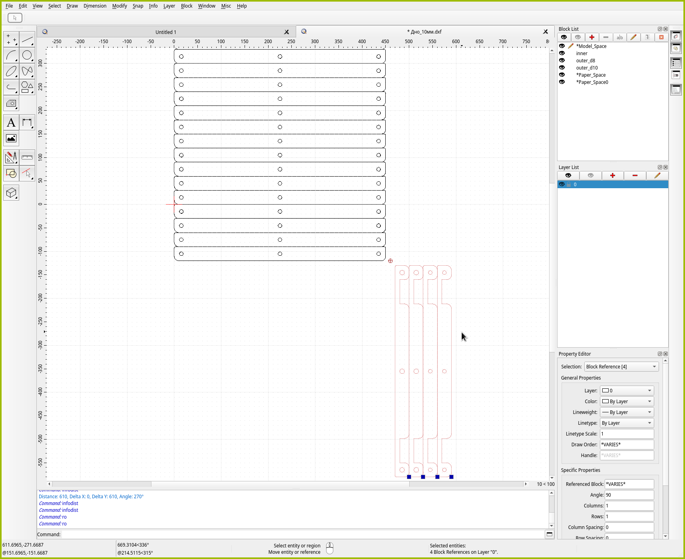Remove layer using the minus button
Image resolution: width=685 pixels, height=559 pixels.
pos(635,175)
